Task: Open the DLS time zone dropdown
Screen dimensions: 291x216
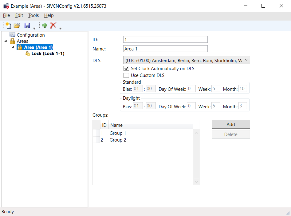Action: (246, 60)
